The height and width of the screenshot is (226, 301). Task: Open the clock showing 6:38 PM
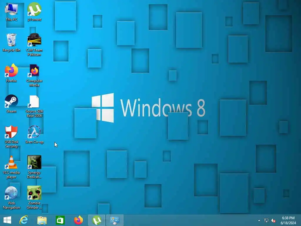click(288, 220)
